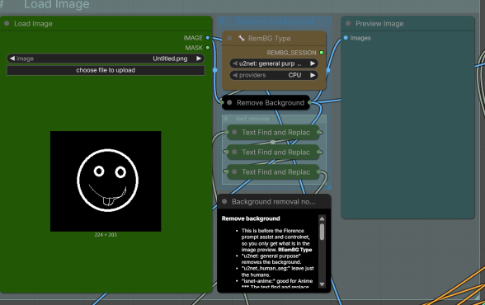The width and height of the screenshot is (485, 305).
Task: Click the REMBG_SESSION output slot
Action: coord(322,53)
